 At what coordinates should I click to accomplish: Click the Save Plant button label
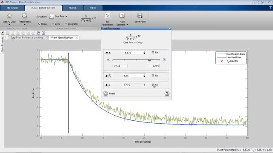click(140, 22)
